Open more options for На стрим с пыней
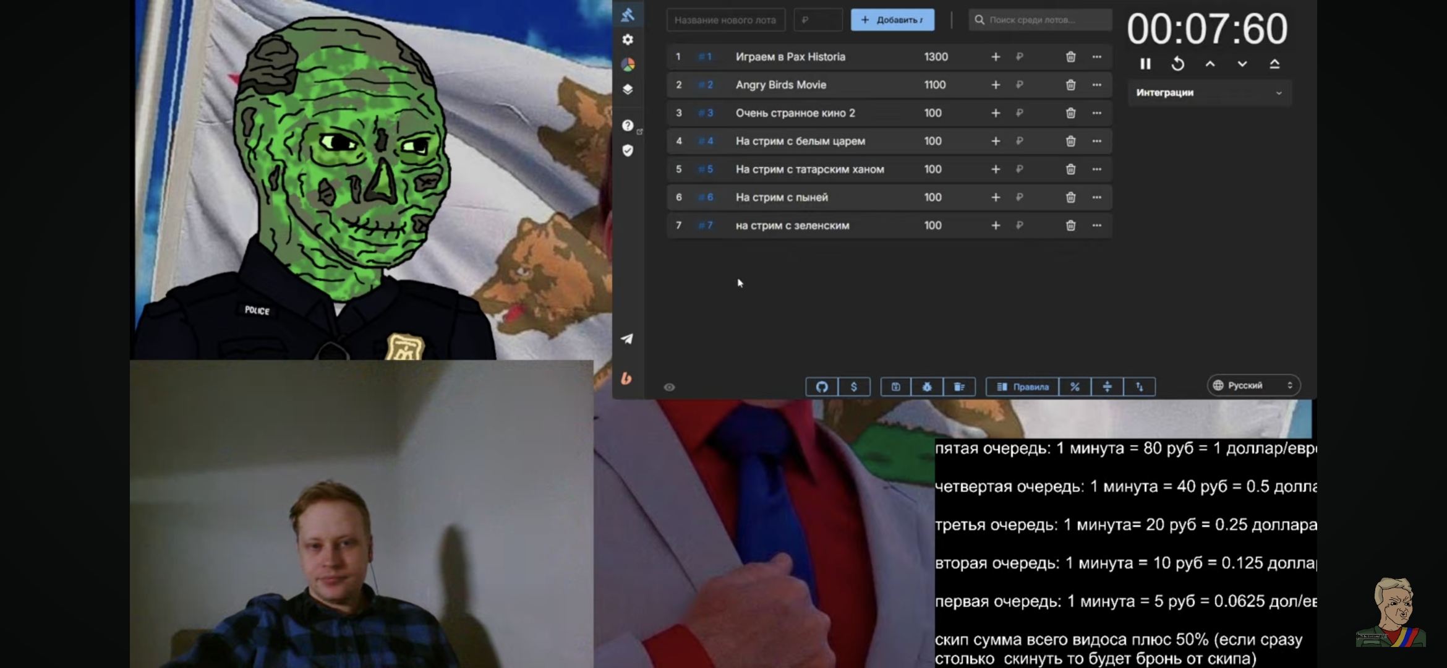Image resolution: width=1447 pixels, height=668 pixels. tap(1096, 197)
